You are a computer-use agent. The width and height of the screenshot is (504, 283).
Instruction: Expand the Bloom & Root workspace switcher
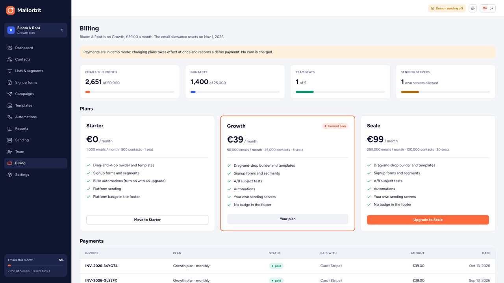click(x=35, y=30)
